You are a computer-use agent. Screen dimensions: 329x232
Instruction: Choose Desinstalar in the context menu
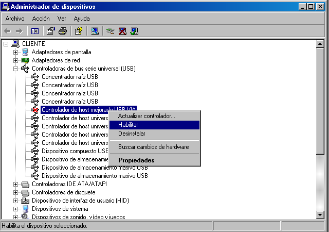(x=154, y=134)
